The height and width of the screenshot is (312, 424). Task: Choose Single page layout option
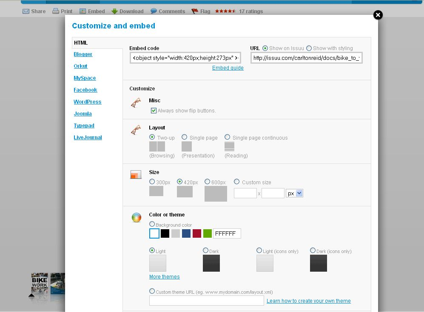pos(185,137)
